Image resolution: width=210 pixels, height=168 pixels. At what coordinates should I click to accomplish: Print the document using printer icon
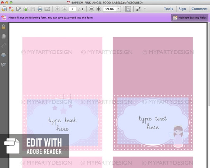pyautogui.click(x=40, y=9)
